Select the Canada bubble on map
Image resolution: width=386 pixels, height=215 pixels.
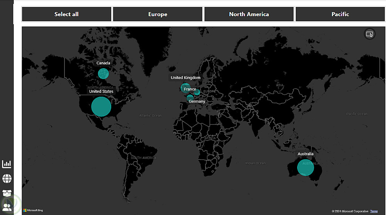pyautogui.click(x=103, y=74)
